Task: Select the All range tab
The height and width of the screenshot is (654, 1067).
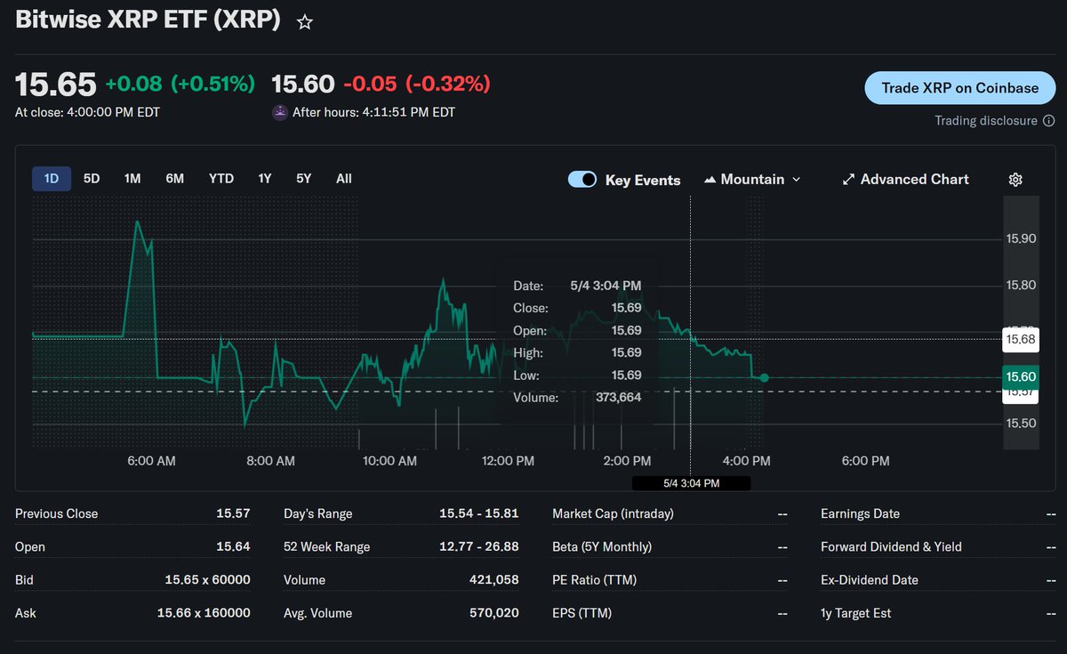Action: pos(344,179)
